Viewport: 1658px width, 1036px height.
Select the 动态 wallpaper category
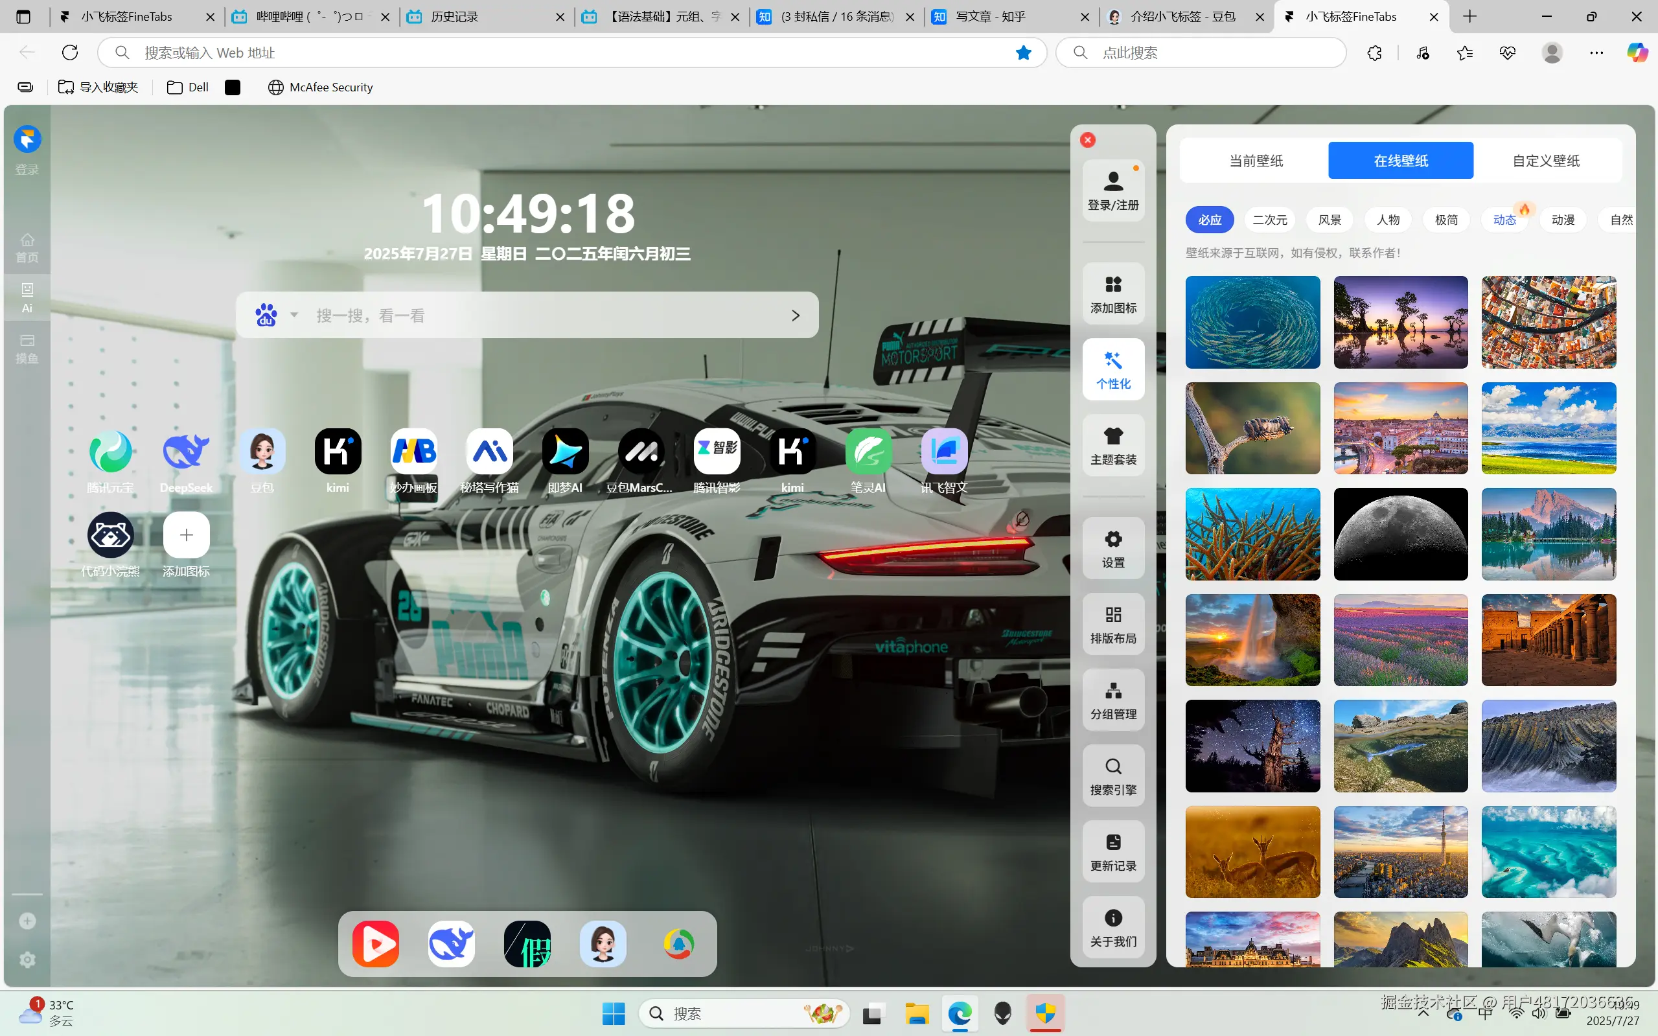click(x=1504, y=220)
